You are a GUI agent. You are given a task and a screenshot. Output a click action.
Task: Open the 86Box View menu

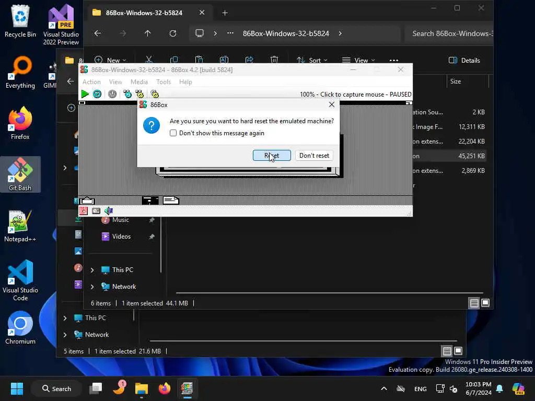(x=115, y=82)
